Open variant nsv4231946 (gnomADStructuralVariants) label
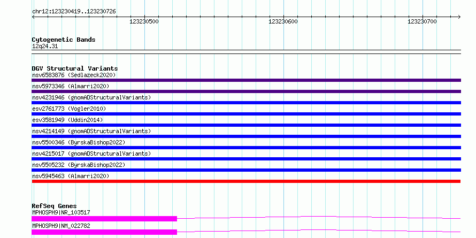The width and height of the screenshot is (476, 238). point(91,97)
